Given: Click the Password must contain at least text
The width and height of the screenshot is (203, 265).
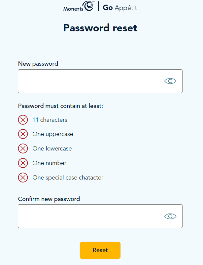Looking at the screenshot, I should point(60,106).
